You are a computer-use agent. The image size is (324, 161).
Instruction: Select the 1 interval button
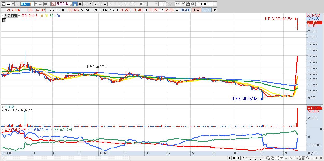point(110,4)
